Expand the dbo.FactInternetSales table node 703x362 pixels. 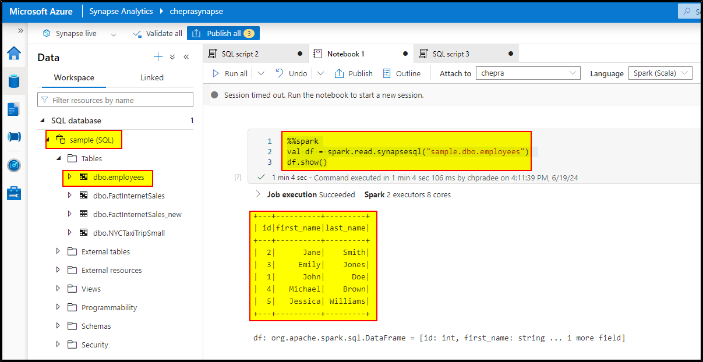pos(69,196)
